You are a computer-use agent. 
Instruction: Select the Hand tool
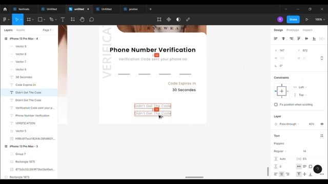point(82,19)
